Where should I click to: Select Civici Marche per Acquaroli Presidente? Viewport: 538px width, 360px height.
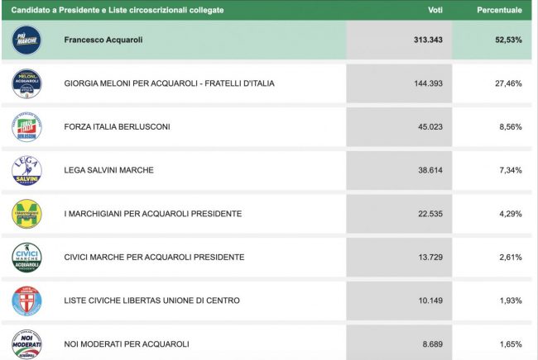[x=154, y=257]
